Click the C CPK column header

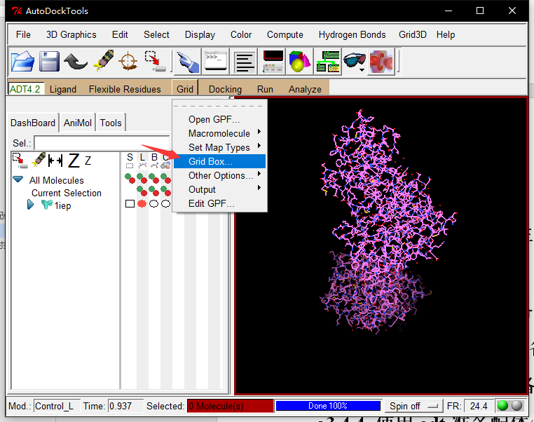[166, 161]
